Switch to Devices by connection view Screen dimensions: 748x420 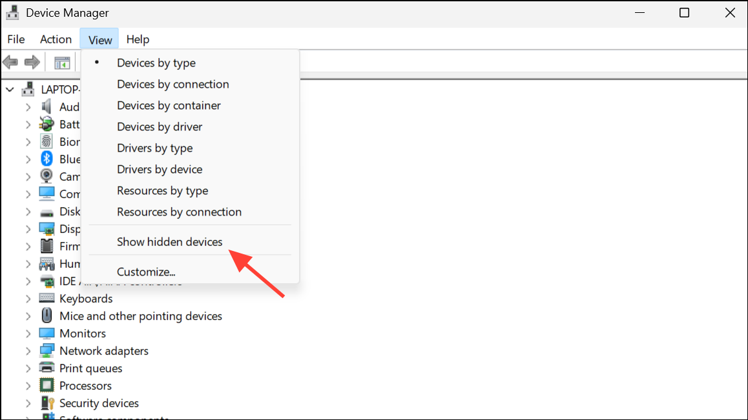[x=172, y=84]
